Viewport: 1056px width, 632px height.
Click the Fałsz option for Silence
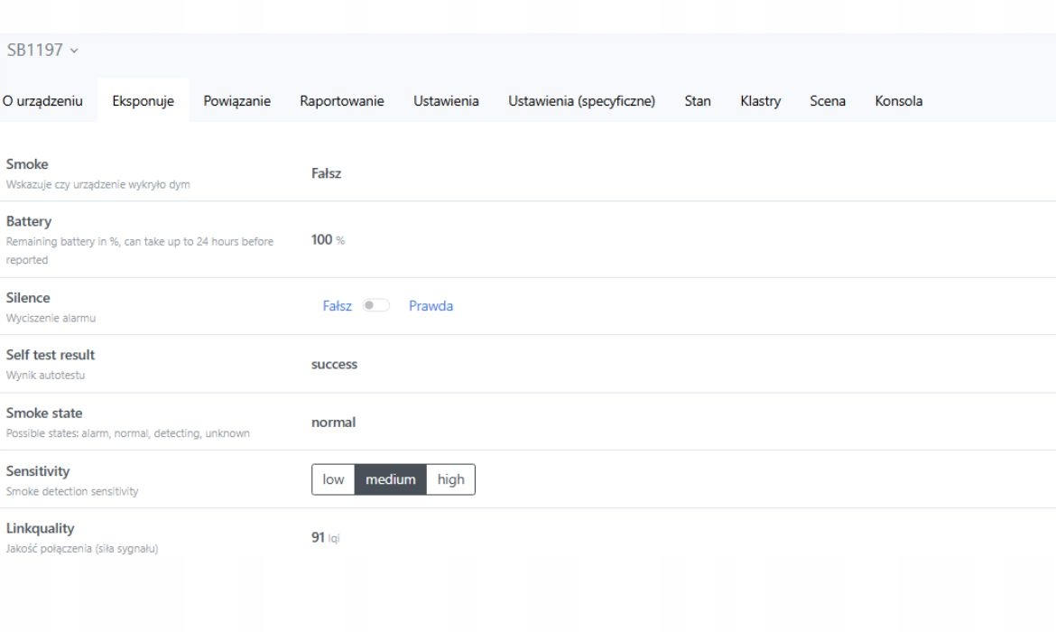337,306
